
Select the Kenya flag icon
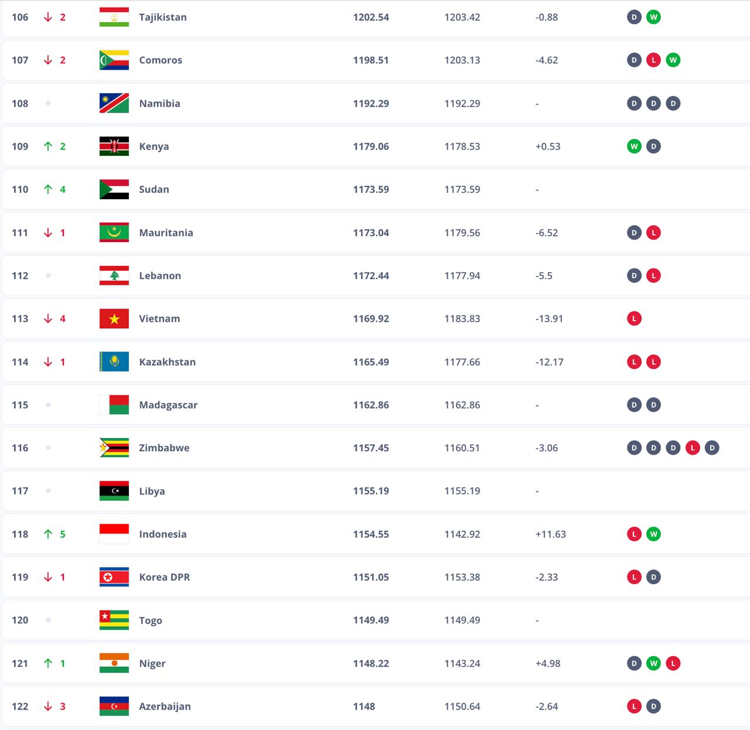[114, 146]
